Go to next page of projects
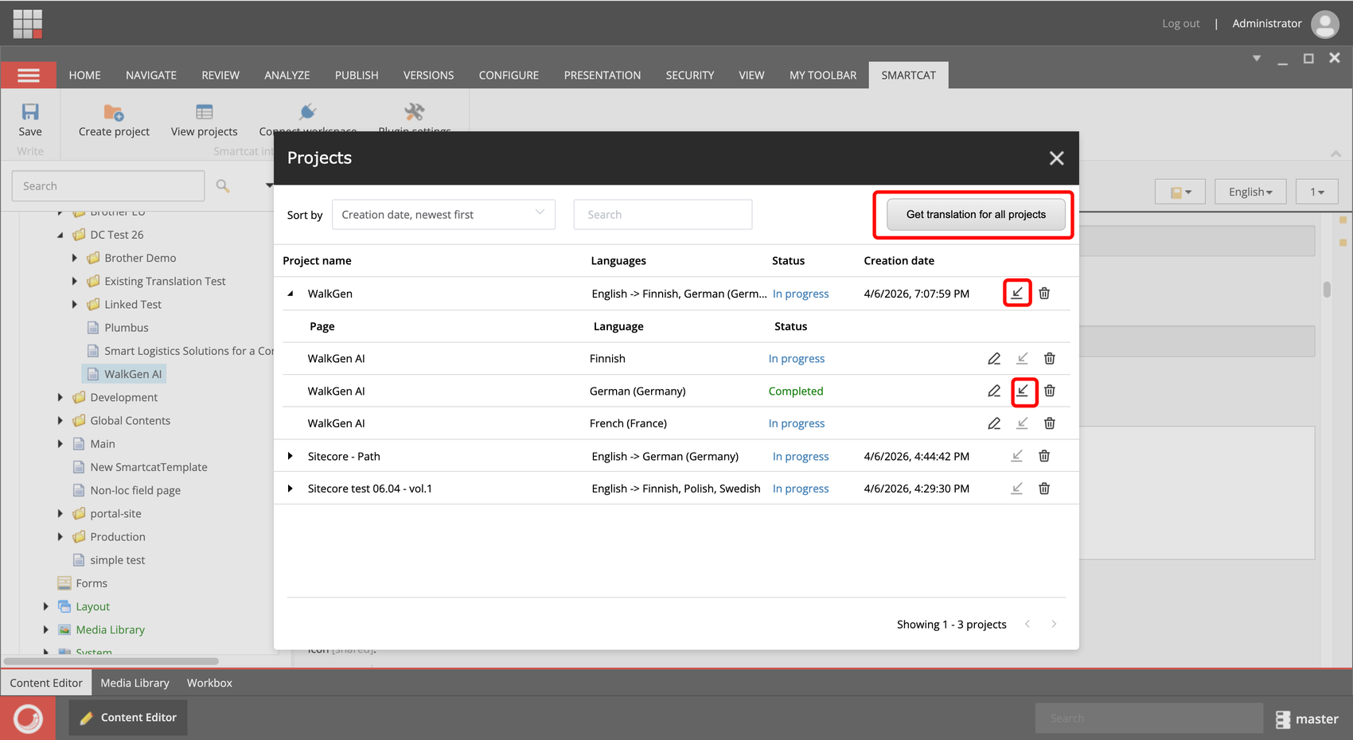The width and height of the screenshot is (1353, 740). tap(1054, 625)
